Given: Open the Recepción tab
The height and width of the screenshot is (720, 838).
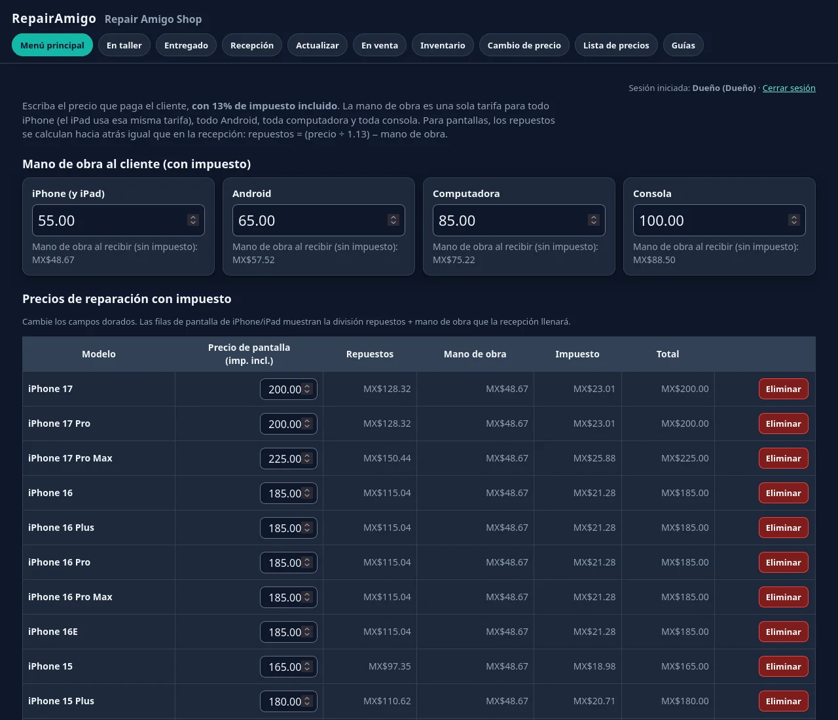Looking at the screenshot, I should [252, 45].
